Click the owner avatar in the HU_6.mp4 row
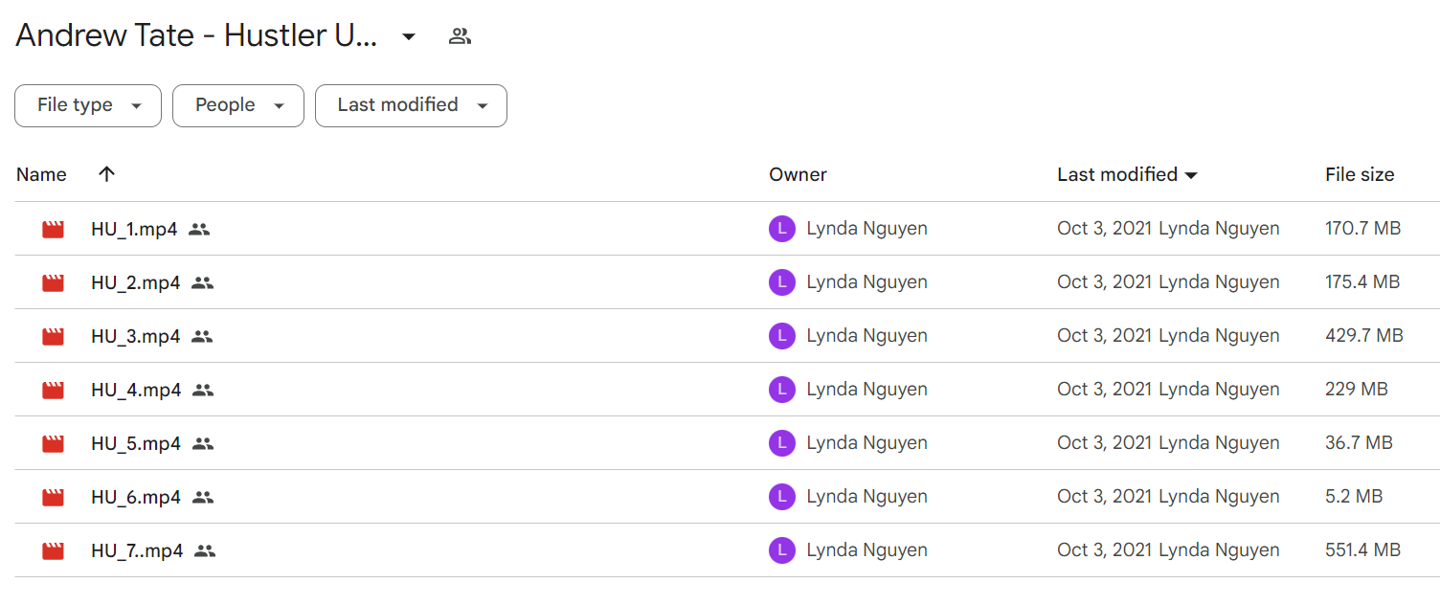This screenshot has width=1440, height=605. coord(782,497)
